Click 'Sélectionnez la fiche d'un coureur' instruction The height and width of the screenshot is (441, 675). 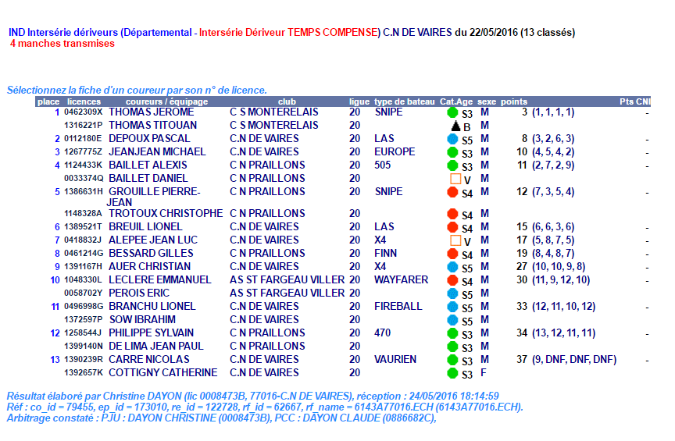point(137,91)
